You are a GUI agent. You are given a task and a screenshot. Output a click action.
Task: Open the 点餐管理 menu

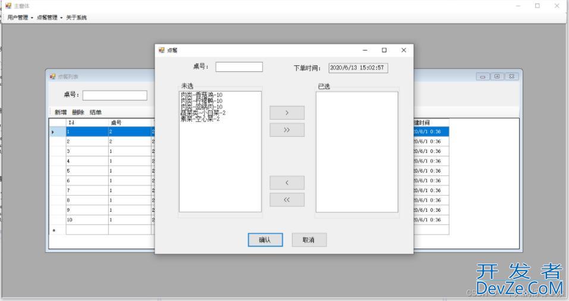(x=49, y=17)
